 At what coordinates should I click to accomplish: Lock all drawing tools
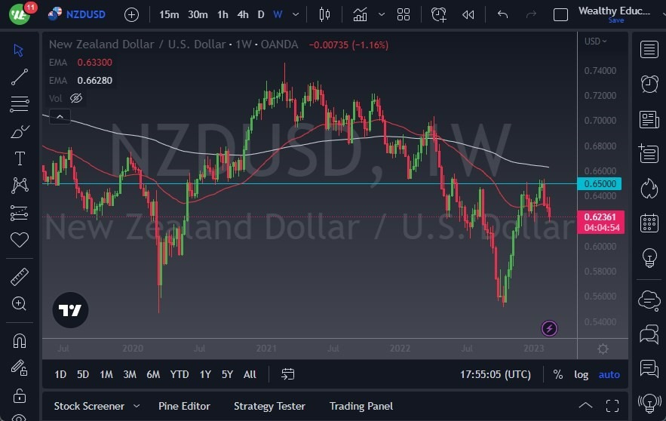point(20,395)
